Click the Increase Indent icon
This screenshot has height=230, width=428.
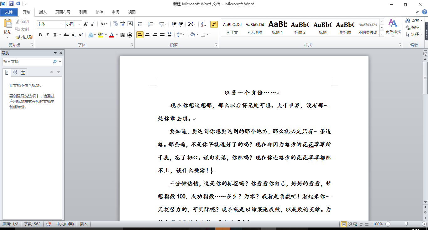[x=181, y=24]
